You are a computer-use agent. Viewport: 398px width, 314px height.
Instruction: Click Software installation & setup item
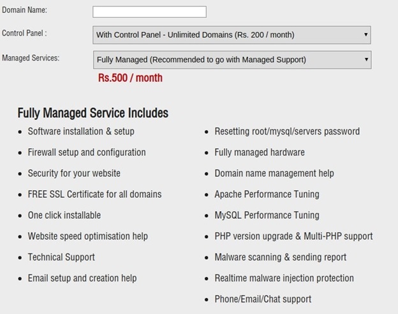point(81,131)
